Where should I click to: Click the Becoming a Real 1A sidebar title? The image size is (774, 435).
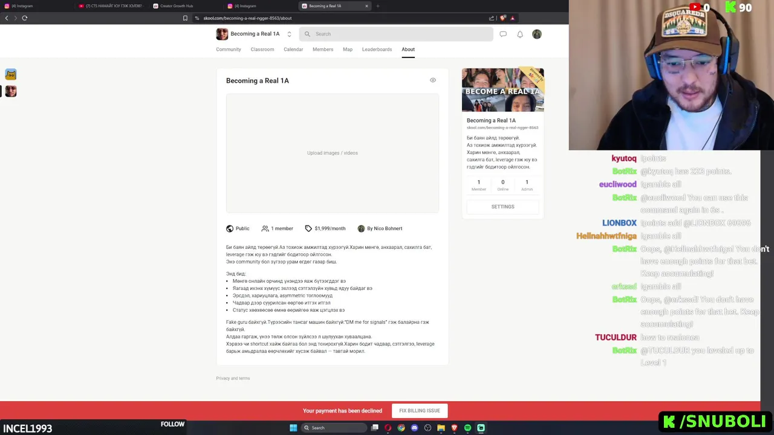point(491,120)
